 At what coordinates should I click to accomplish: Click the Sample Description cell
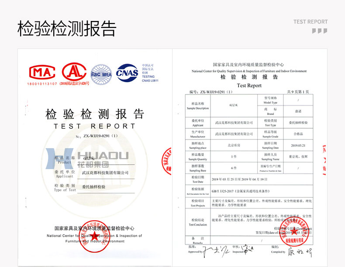pos(198,106)
